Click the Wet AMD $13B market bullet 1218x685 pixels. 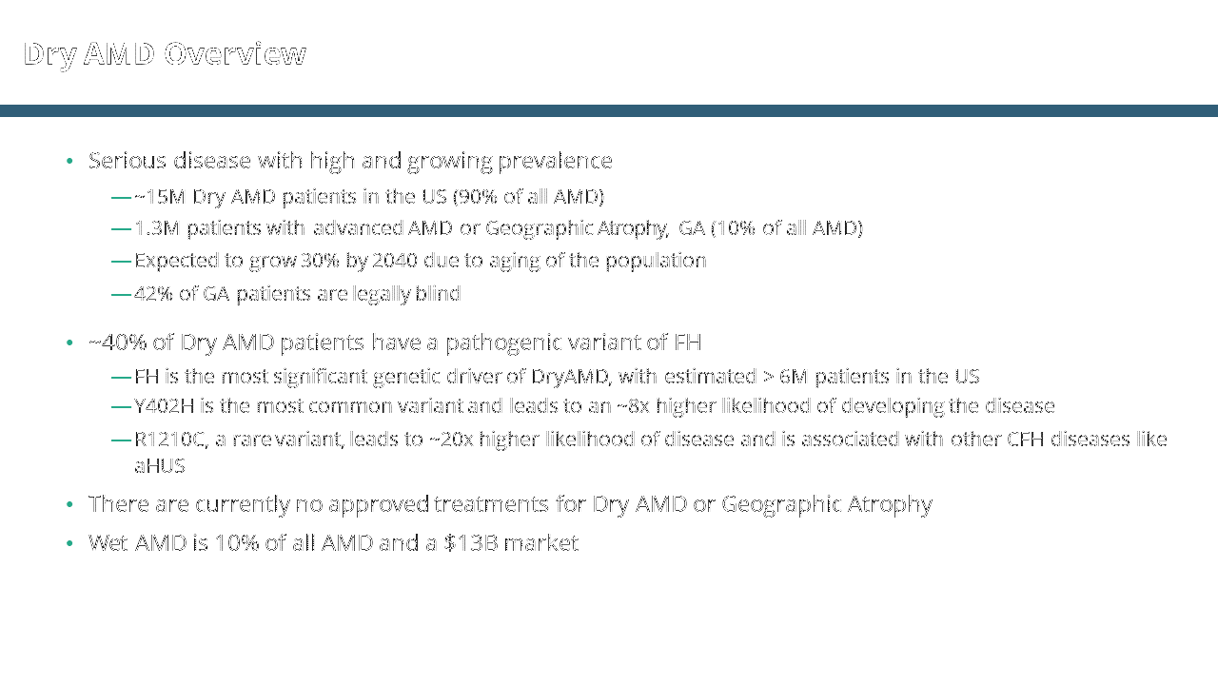pyautogui.click(x=333, y=543)
